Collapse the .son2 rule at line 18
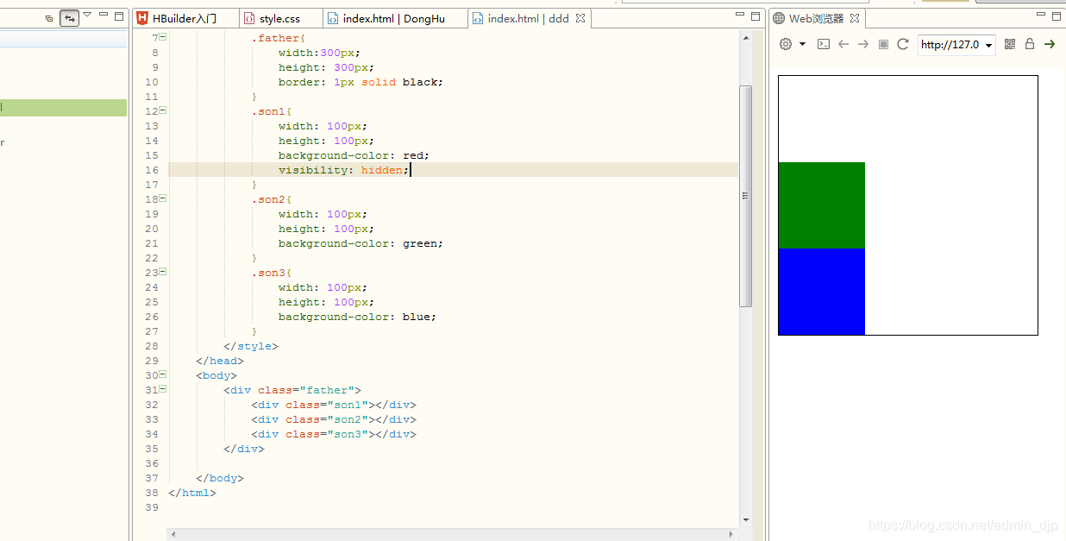Screen dimensions: 1066x541 [163, 198]
